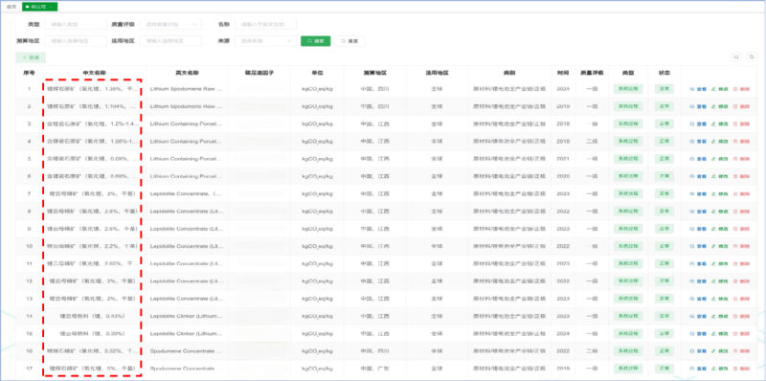Click the 质量评级 column header
Viewport: 766px width, 381px height.
pyautogui.click(x=592, y=73)
